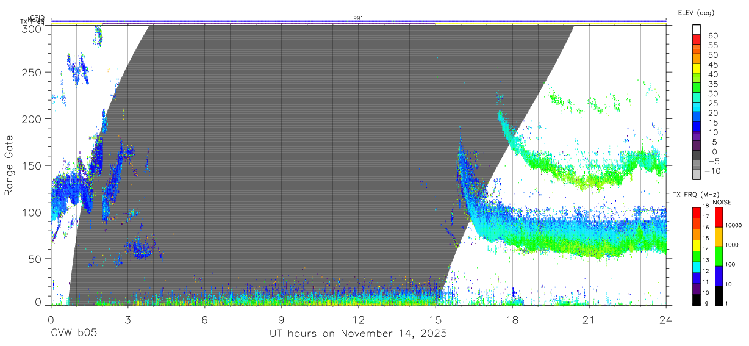Click the '20' label on the ELEV scale
This screenshot has height=346, width=749.
[713, 113]
